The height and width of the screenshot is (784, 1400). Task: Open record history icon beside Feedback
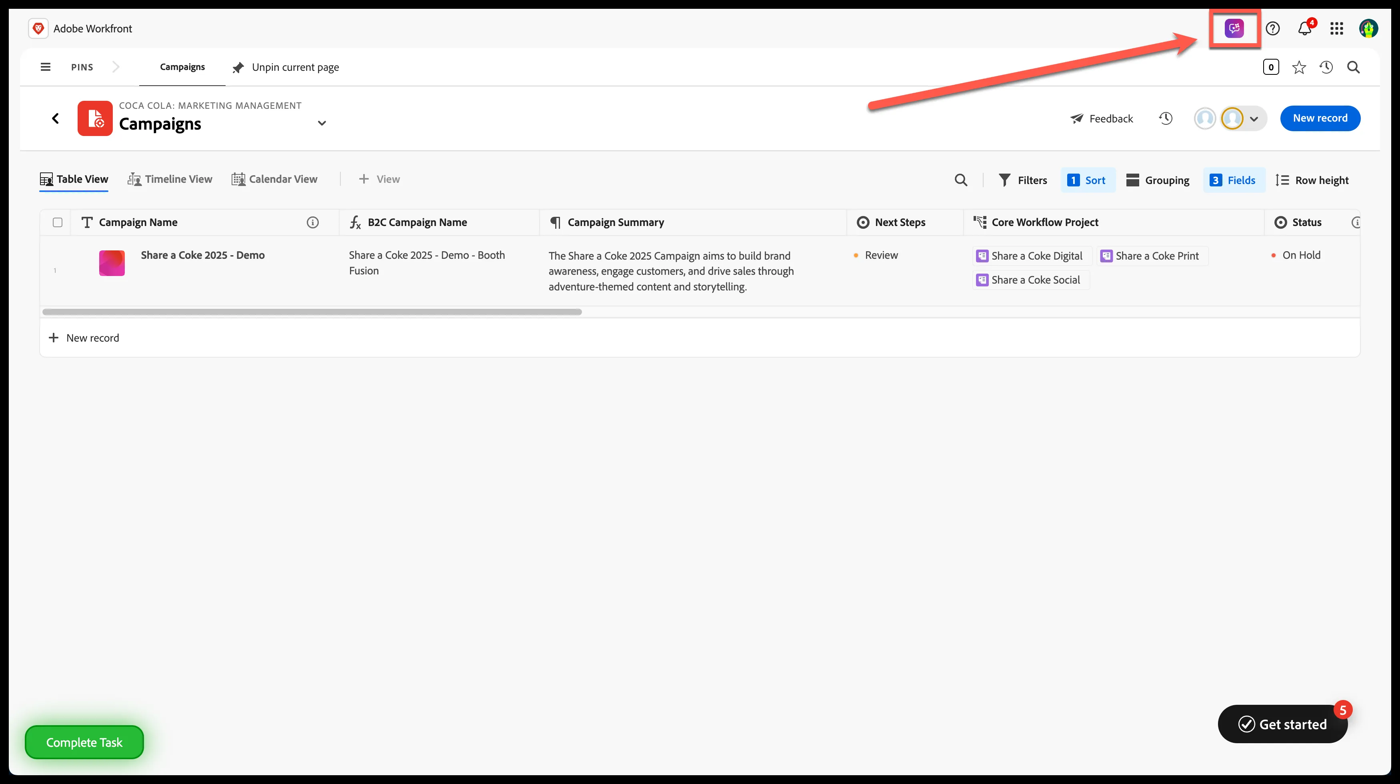1165,118
